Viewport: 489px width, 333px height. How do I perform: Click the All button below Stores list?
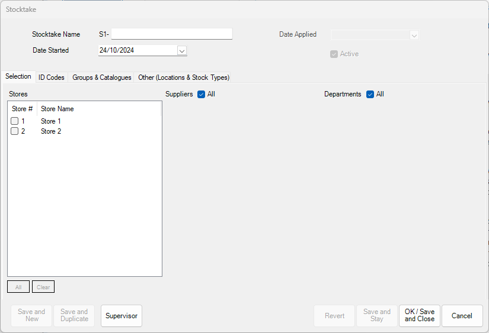[x=18, y=287]
